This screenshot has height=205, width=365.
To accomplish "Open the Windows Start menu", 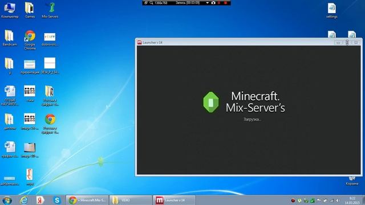I will coord(7,200).
